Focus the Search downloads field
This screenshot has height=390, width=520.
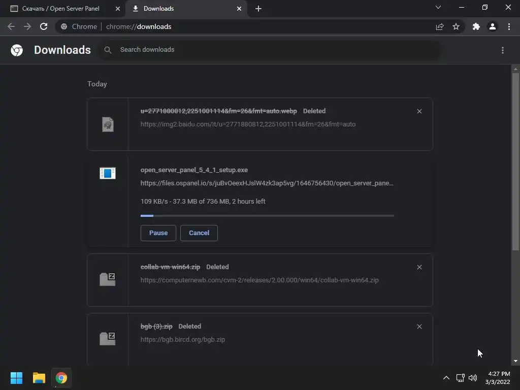click(x=270, y=50)
